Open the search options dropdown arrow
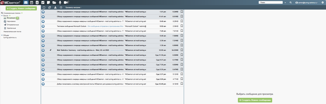Screen dimensions: 326x104 285,2
